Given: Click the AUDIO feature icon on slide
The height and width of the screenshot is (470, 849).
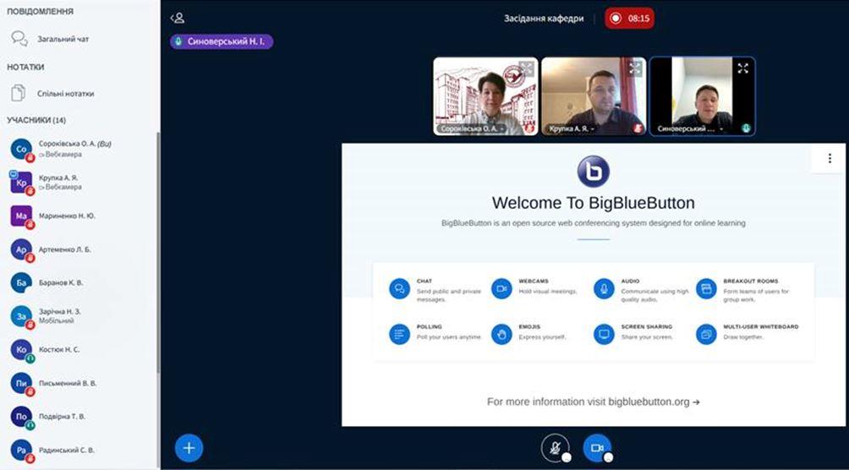Looking at the screenshot, I should click(x=604, y=288).
